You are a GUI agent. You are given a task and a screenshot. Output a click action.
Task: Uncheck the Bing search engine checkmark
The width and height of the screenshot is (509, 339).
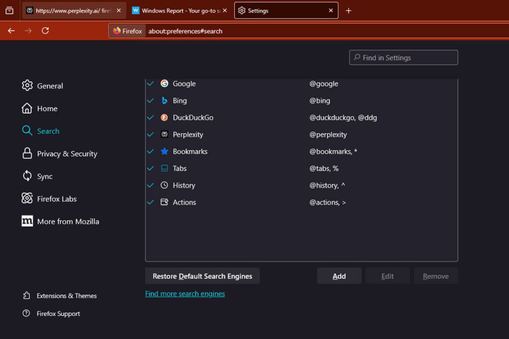150,100
